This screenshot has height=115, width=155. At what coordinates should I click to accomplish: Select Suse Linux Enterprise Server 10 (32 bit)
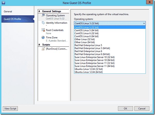pos(110,57)
